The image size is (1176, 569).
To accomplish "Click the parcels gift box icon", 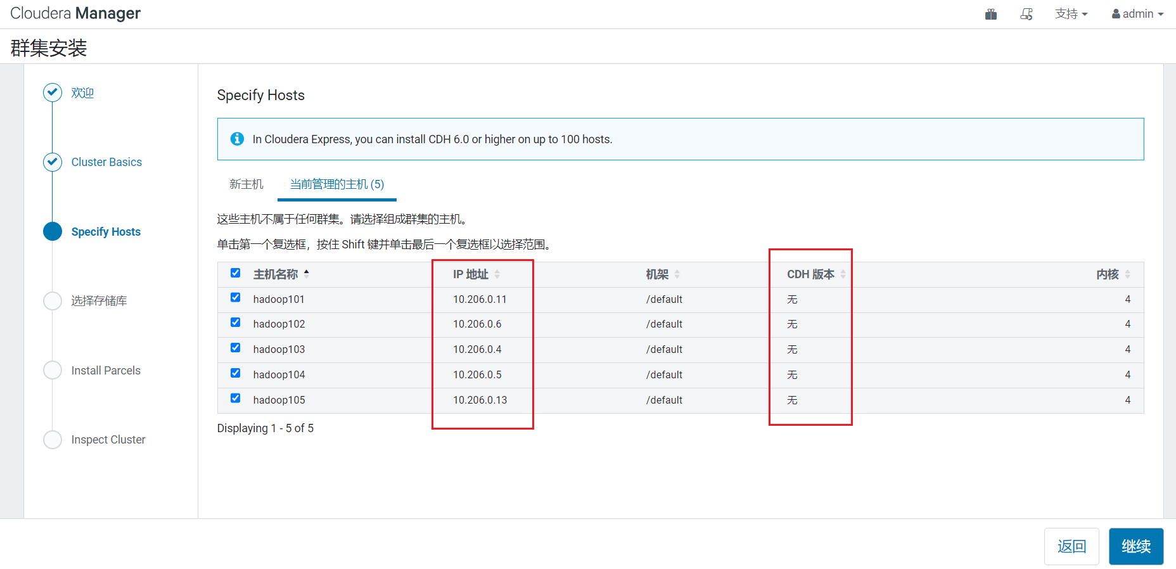I will tap(991, 14).
